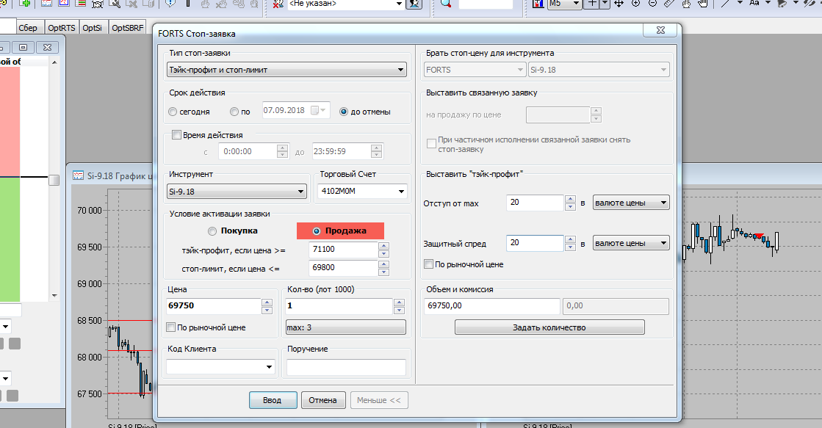Tick 'По рыночной цене' under Цена
This screenshot has height=428, width=822.
(x=171, y=327)
